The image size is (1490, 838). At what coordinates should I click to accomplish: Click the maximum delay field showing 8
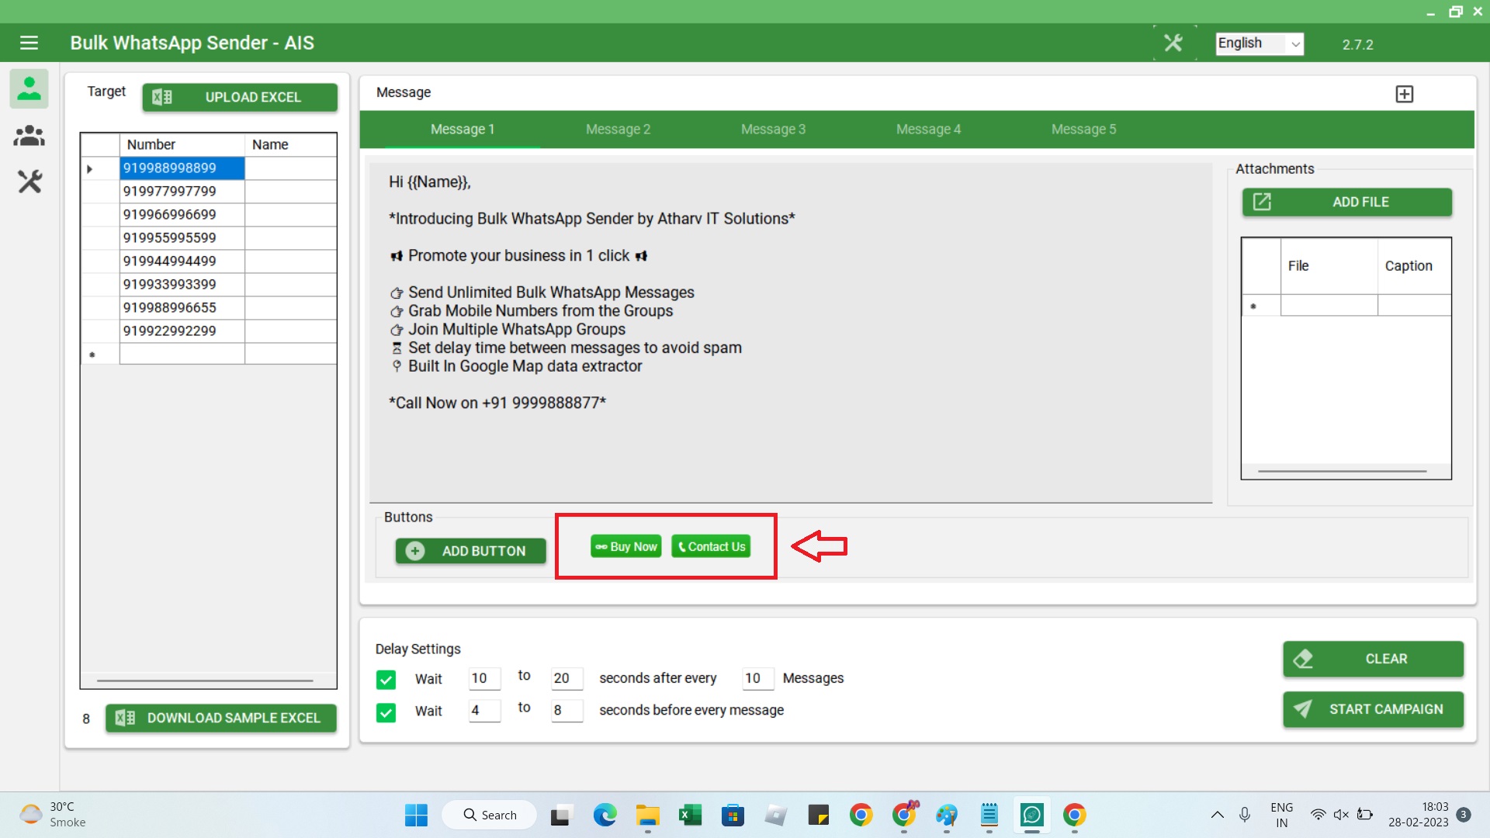pos(567,710)
